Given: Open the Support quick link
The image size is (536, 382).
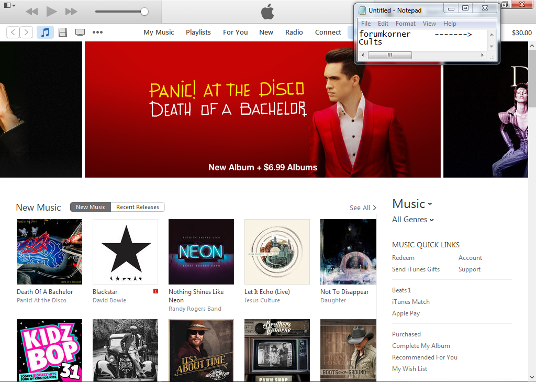Looking at the screenshot, I should point(470,269).
